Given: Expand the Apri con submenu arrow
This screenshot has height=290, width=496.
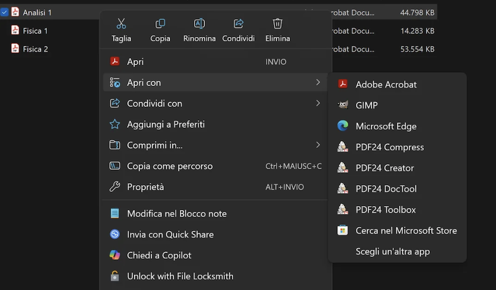Looking at the screenshot, I should click(318, 82).
